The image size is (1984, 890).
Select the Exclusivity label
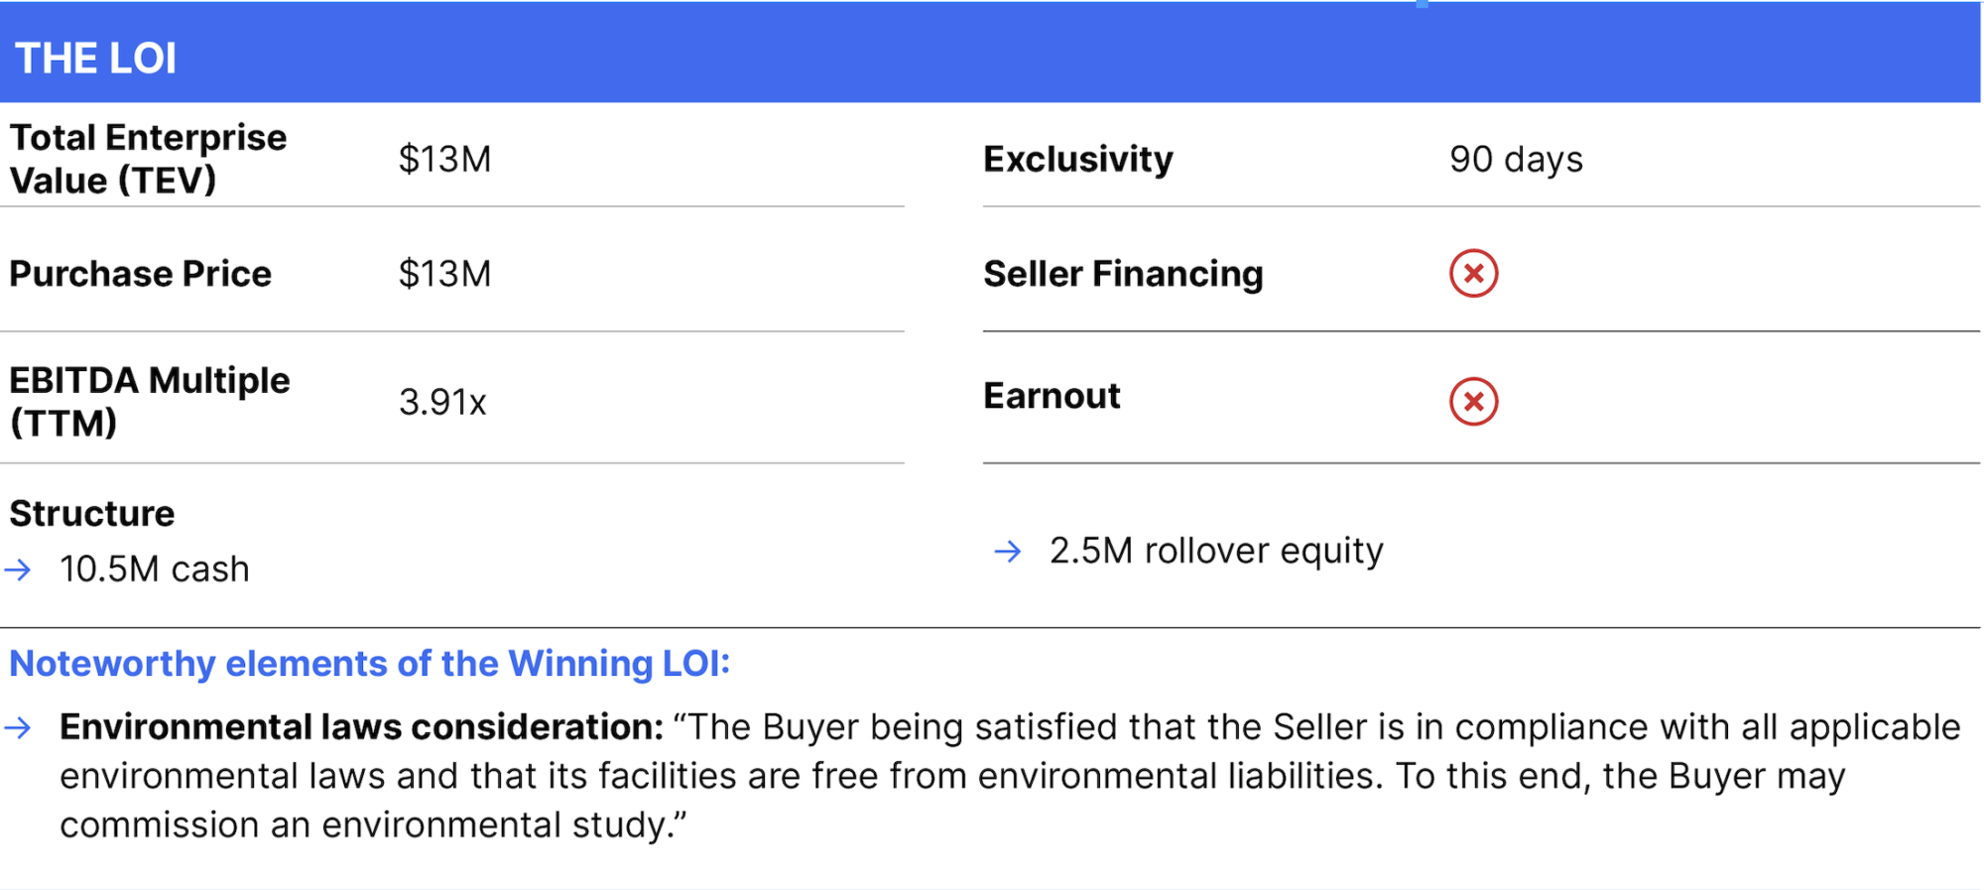[x=1077, y=160]
